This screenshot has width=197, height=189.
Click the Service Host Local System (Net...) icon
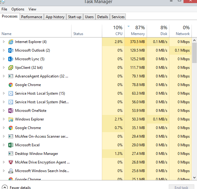pyautogui.click(x=11, y=102)
